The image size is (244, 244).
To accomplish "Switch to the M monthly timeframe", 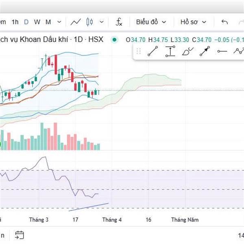I will click(x=48, y=22).
